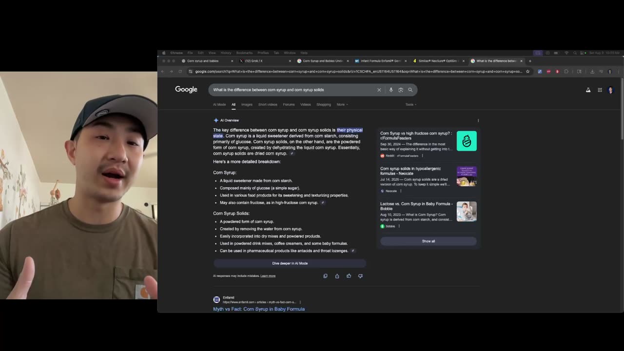Bookmark this page with the star icon

pos(527,71)
